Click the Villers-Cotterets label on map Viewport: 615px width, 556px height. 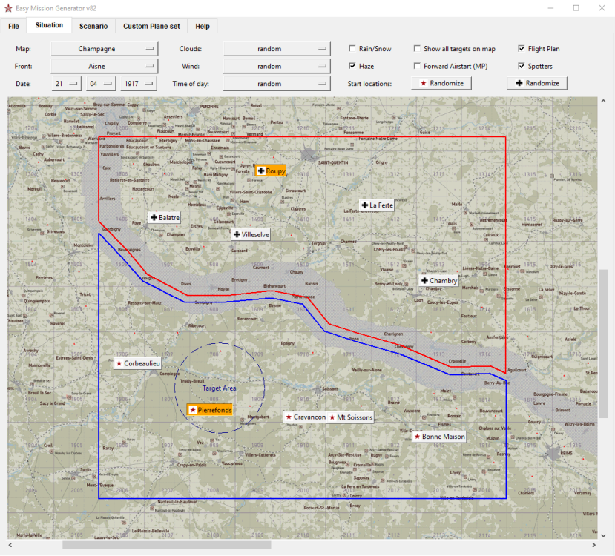coord(260,455)
